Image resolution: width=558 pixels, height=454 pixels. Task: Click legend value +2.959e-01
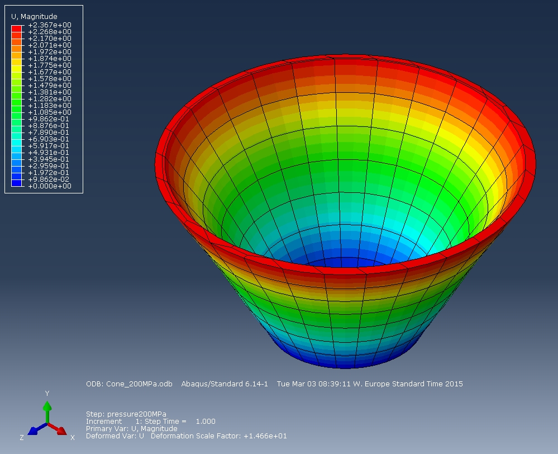(49, 166)
